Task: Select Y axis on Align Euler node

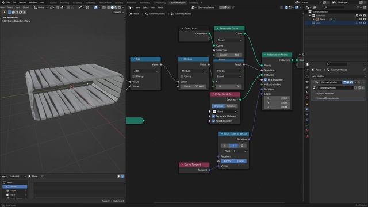Action: pyautogui.click(x=233, y=145)
